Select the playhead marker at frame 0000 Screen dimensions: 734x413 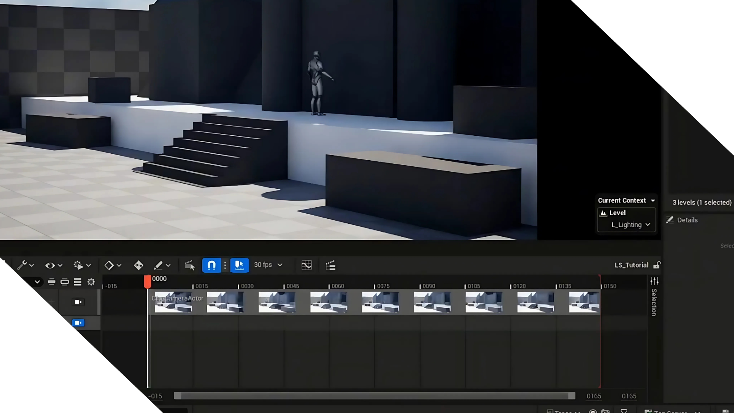click(148, 282)
